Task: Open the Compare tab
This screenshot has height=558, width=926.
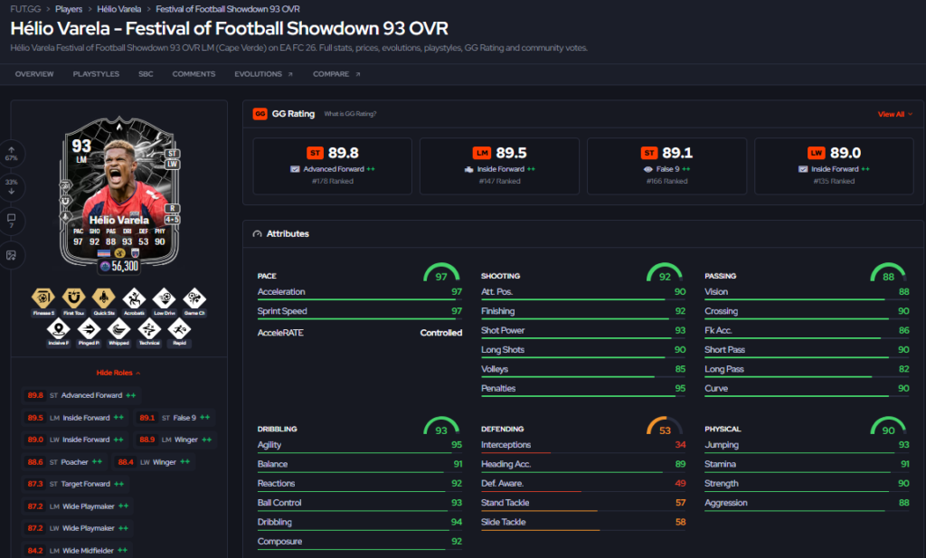Action: [x=336, y=74]
